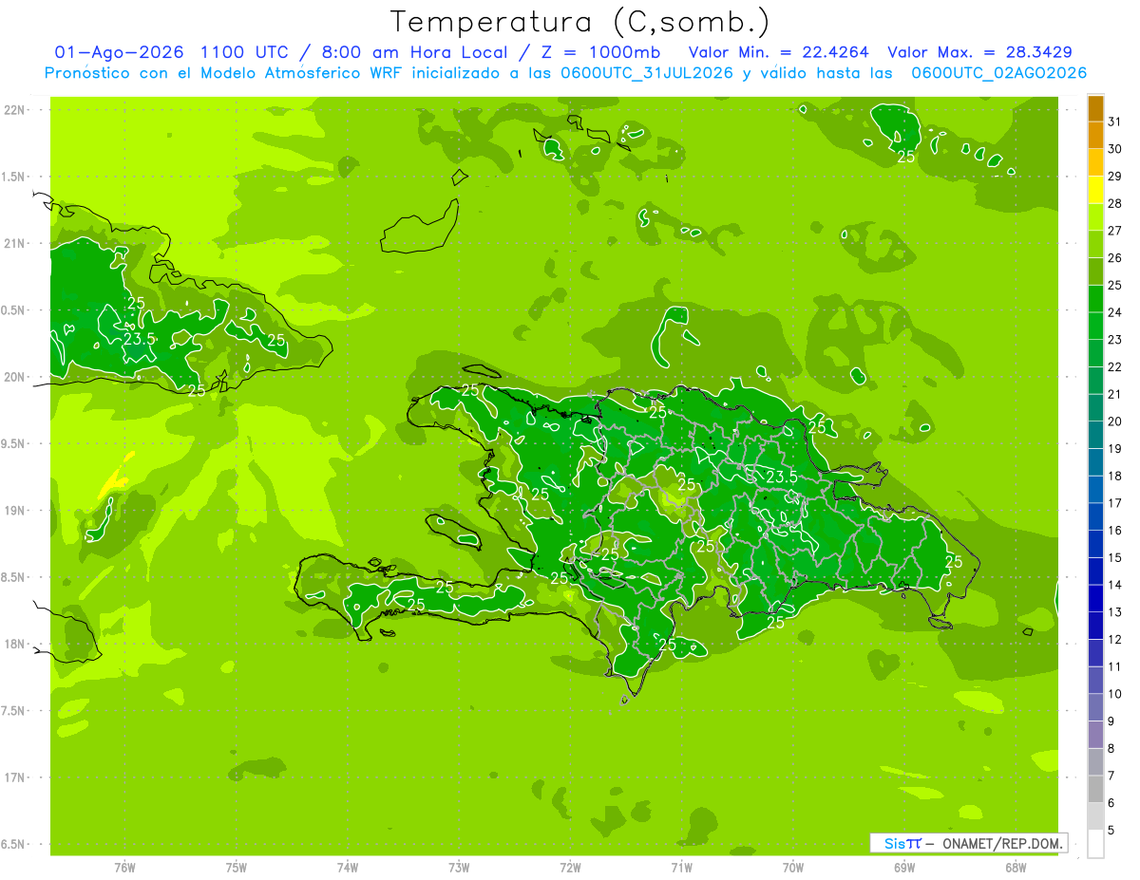1140x880 pixels.
Task: Select the 72W longitude axis label
Action: point(570,867)
